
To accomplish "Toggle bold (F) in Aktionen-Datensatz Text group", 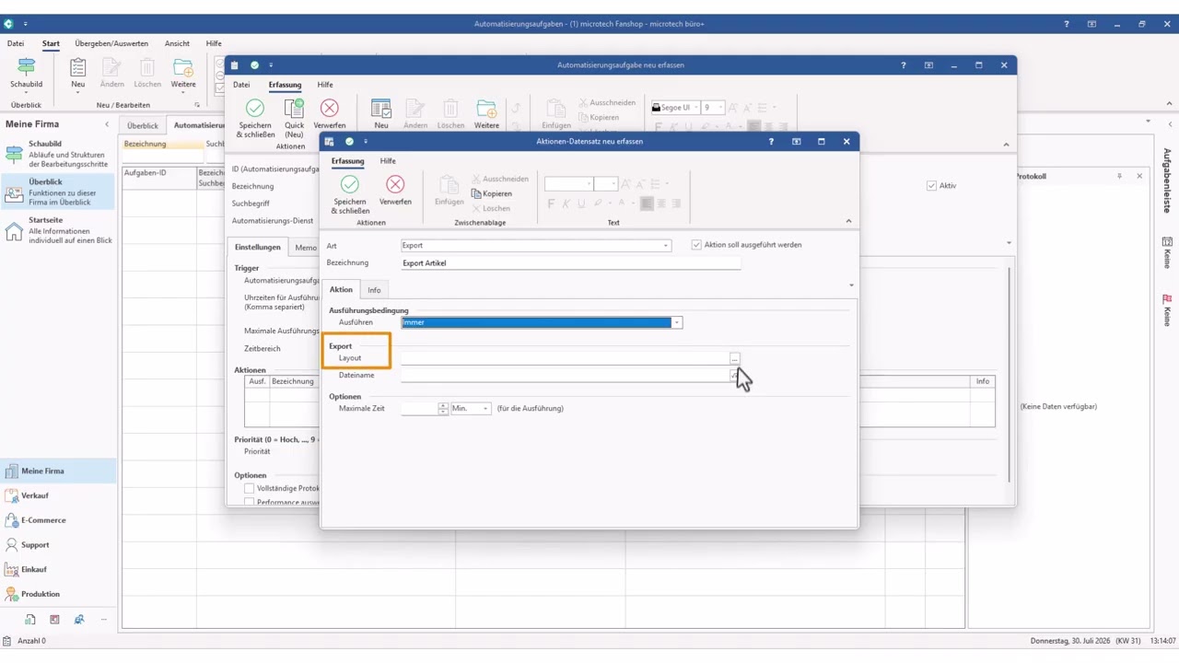I will click(551, 204).
